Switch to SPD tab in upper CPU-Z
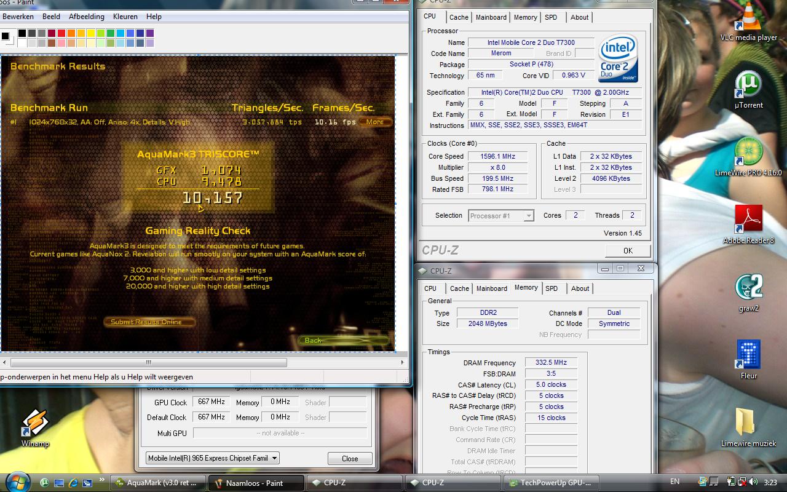787x492 pixels. coord(552,17)
